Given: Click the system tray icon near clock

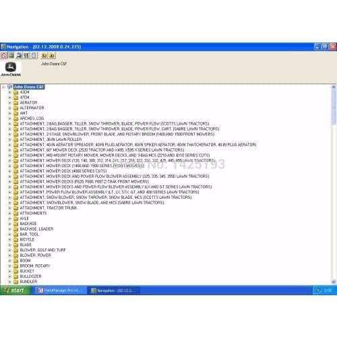Looking at the screenshot, I should (x=318, y=290).
